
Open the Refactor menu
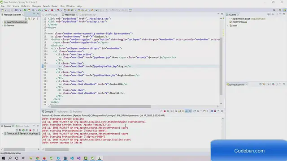[x=26, y=6]
